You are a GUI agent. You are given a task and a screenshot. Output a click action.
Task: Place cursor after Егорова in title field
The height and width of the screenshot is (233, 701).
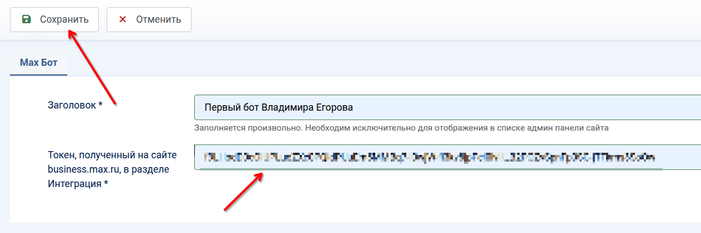click(x=354, y=107)
